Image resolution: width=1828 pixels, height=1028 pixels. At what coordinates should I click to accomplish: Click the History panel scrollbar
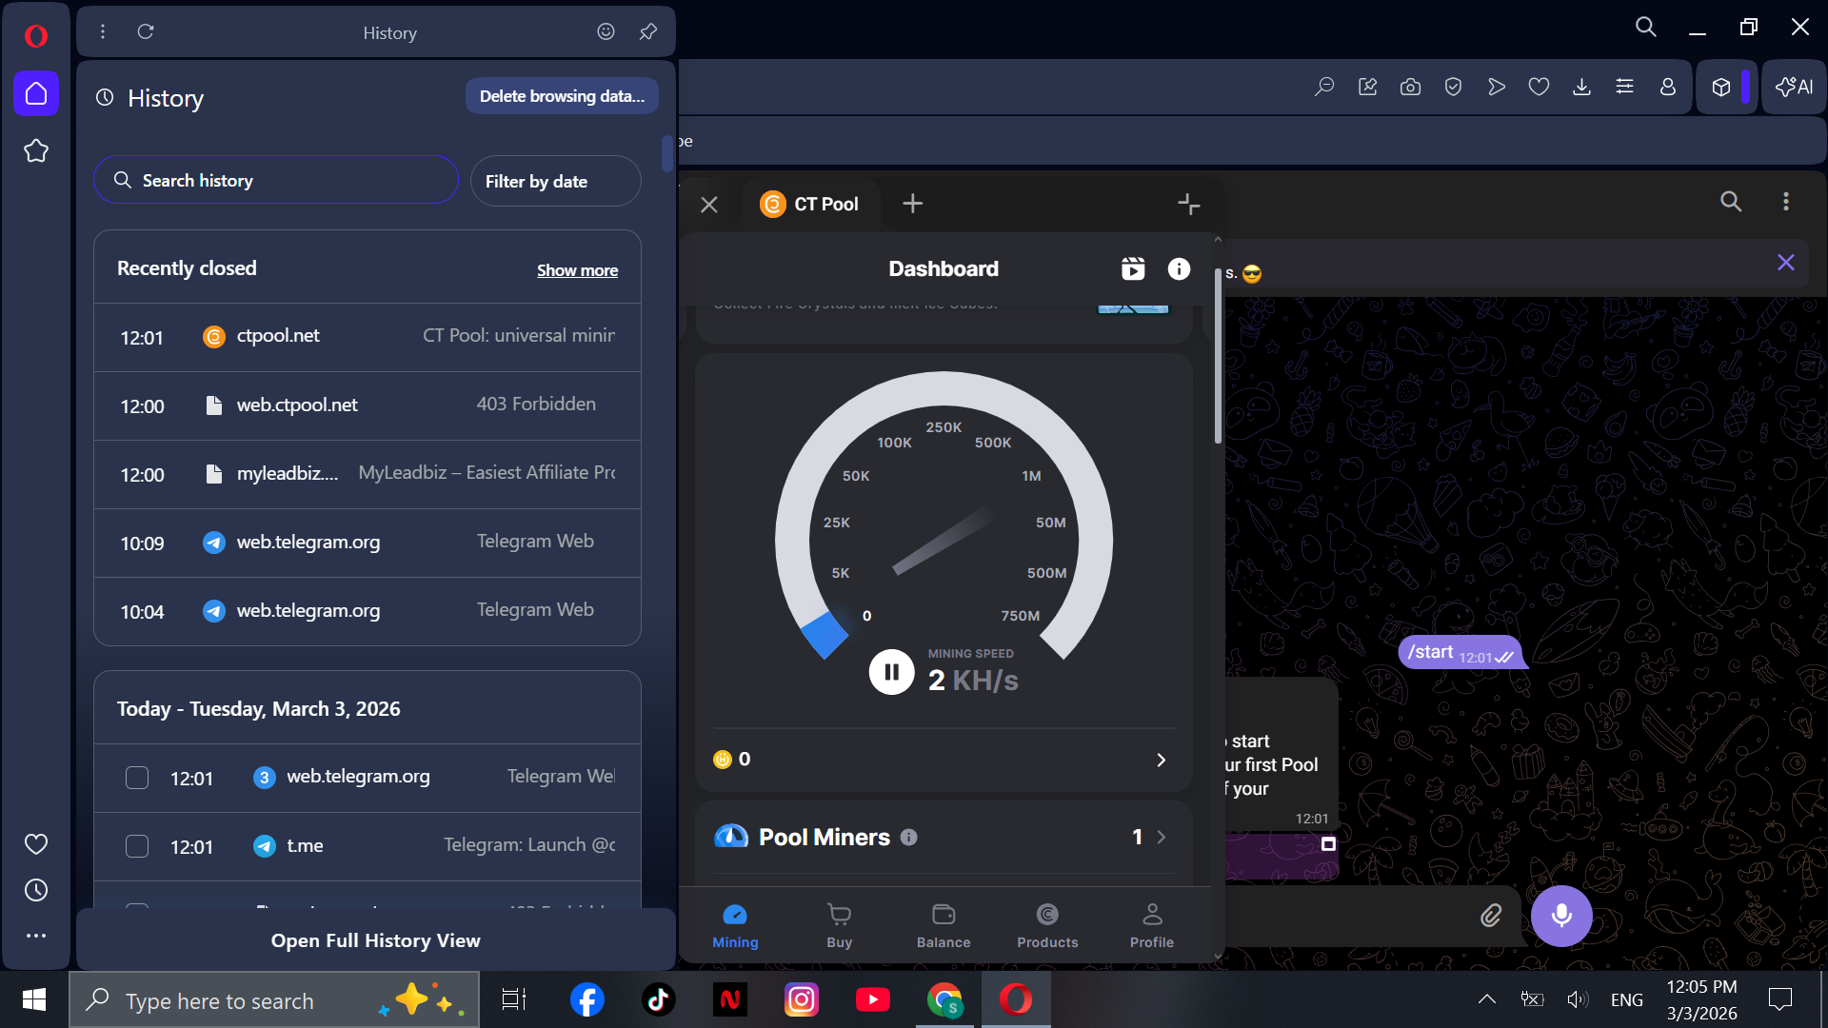(667, 154)
